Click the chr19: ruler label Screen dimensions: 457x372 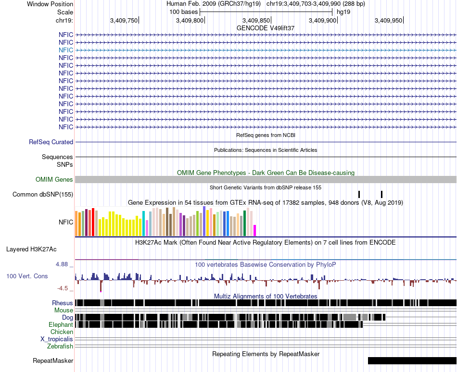64,20
